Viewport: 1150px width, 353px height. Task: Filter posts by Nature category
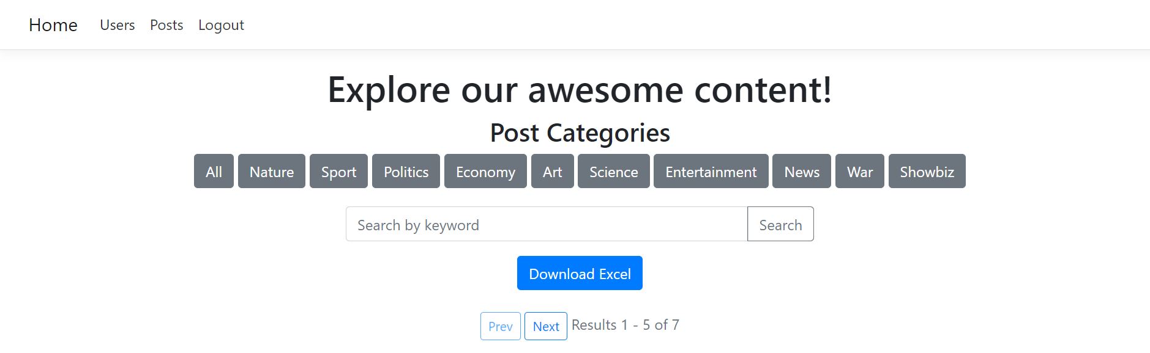271,172
